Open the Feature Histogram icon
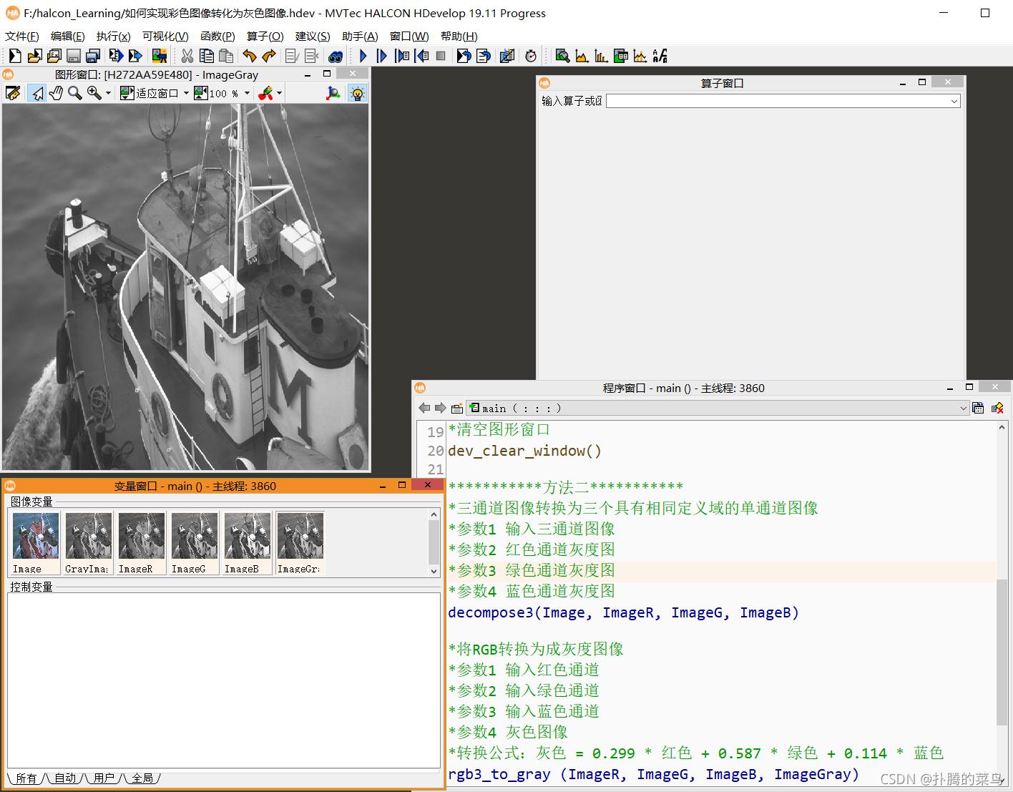 (601, 56)
